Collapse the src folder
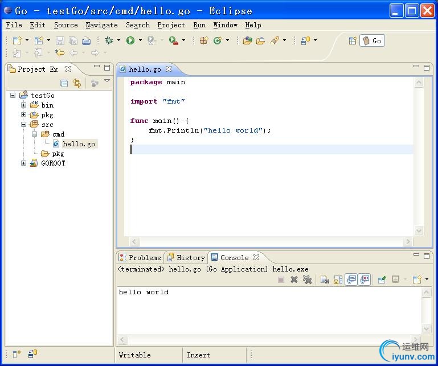This screenshot has height=366, width=438. tap(24, 124)
